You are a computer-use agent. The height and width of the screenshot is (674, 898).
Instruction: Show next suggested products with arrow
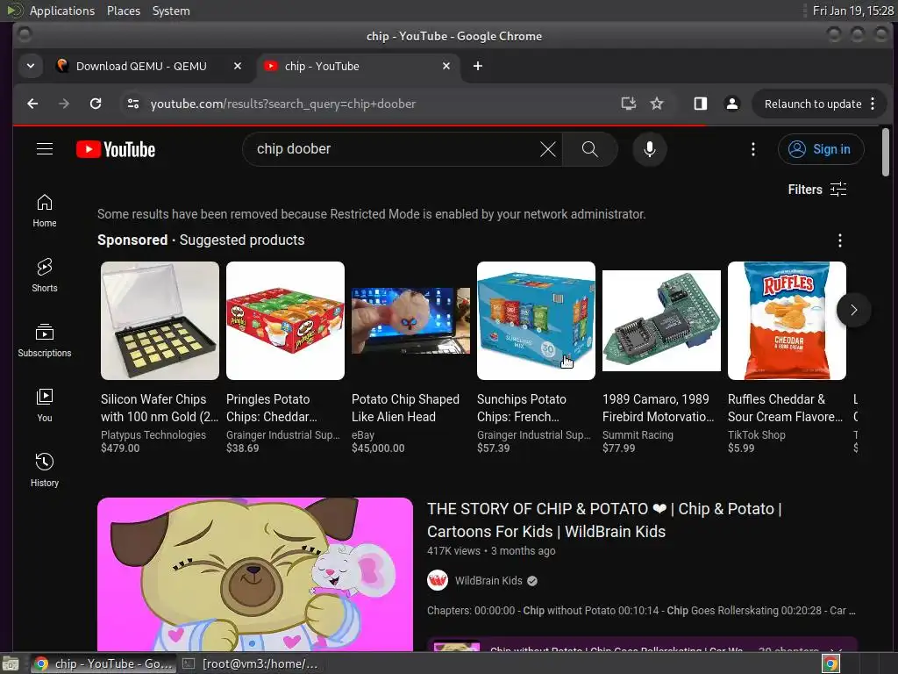click(853, 310)
